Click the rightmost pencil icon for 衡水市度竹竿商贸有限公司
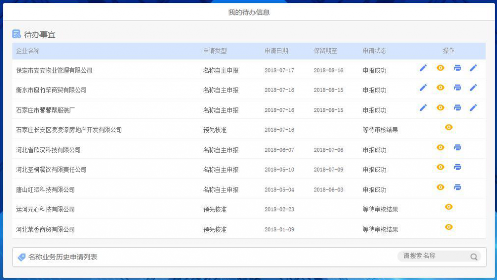 (x=473, y=88)
